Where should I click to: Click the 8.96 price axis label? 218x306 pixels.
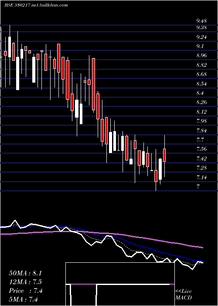point(201,56)
